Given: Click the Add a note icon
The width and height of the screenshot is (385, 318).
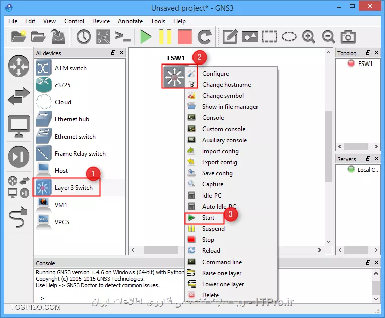Looking at the screenshot, I should 230,37.
